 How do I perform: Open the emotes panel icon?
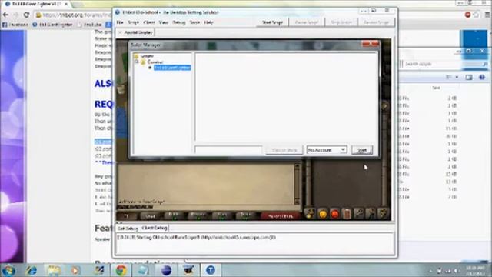pyautogui.click(x=371, y=214)
